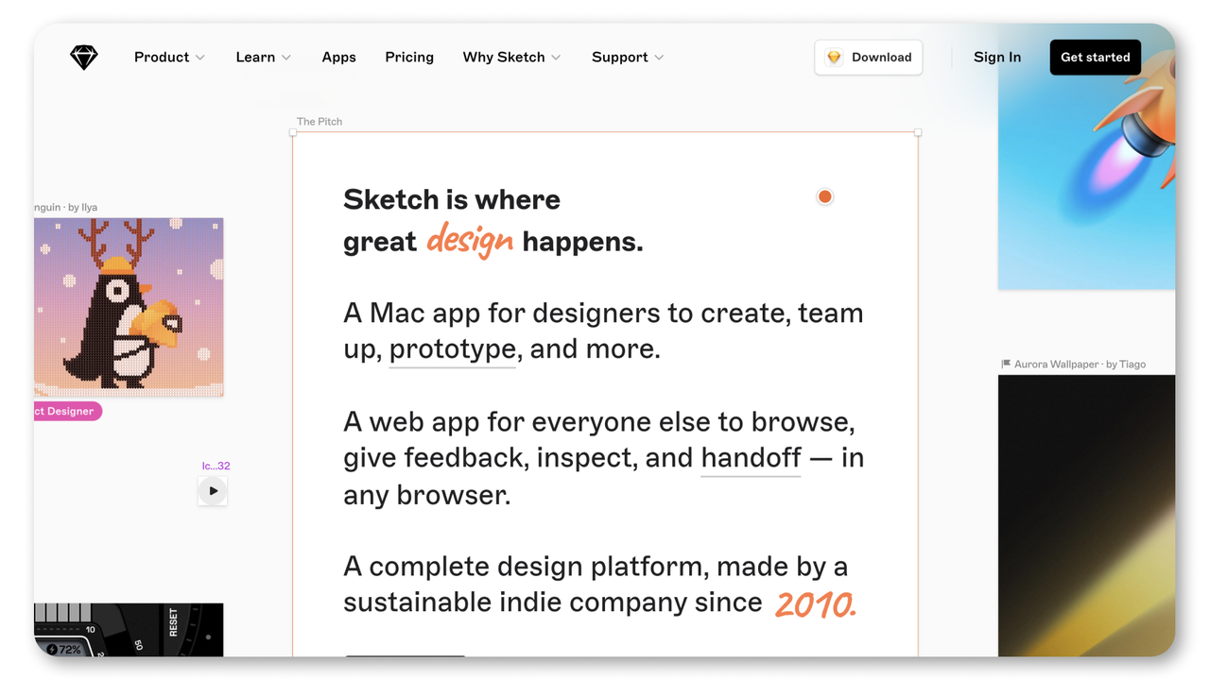
Task: Expand the Why Sketch menu
Action: [x=511, y=58]
